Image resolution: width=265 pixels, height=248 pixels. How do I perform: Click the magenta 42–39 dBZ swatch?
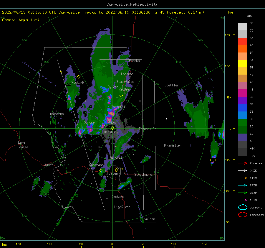(243, 93)
